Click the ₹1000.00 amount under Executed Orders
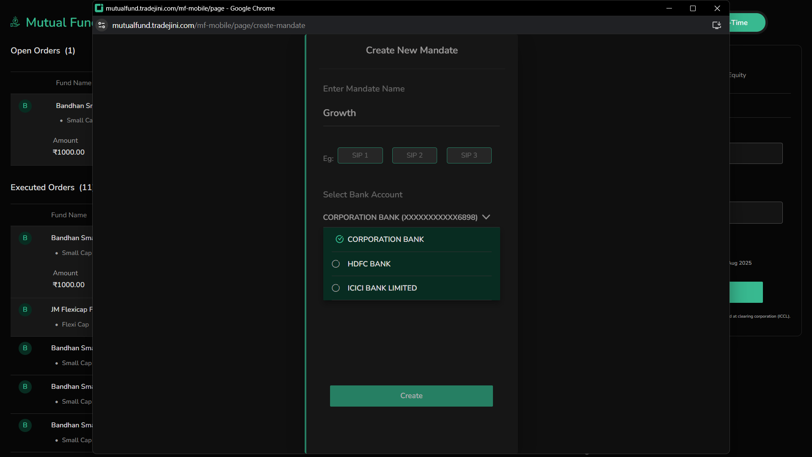 69,285
